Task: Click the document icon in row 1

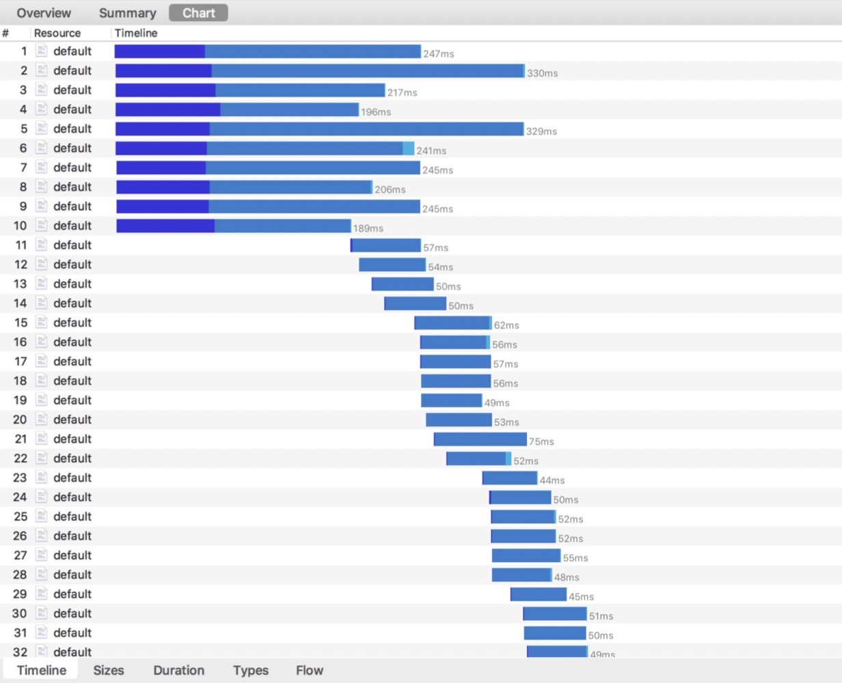Action: point(42,51)
